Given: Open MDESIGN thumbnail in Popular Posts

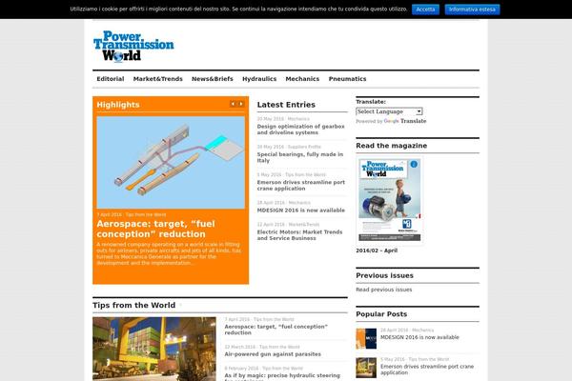Looking at the screenshot, I should (366, 339).
